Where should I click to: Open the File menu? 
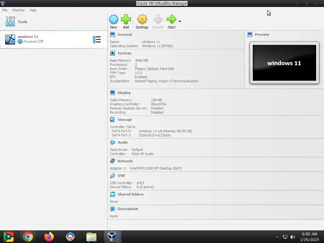[x=5, y=10]
